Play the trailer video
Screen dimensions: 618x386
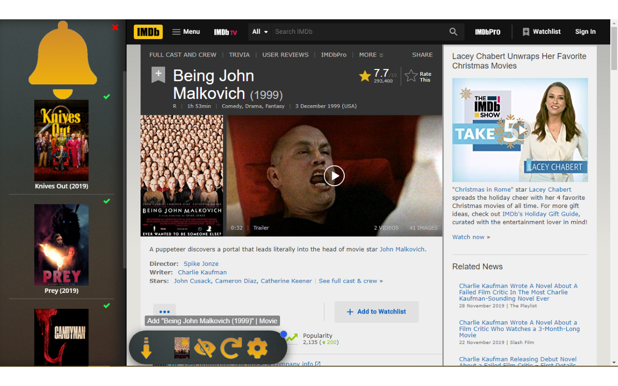tap(334, 176)
